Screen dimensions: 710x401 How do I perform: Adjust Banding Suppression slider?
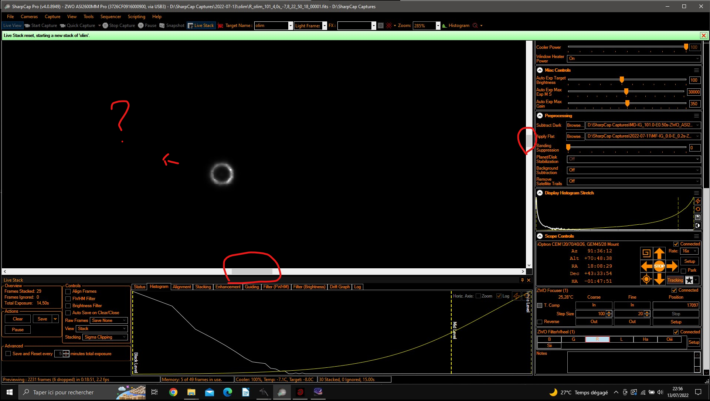tap(568, 147)
